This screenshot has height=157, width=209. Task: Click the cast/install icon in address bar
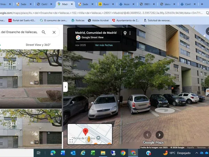[x=207, y=13]
